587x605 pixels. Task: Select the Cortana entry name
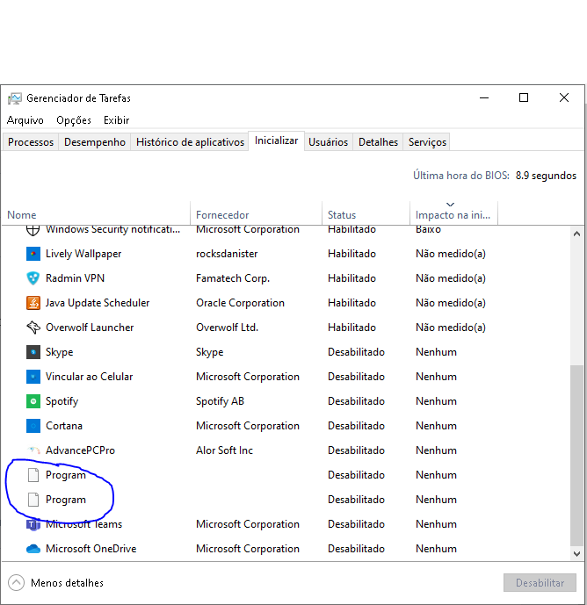pyautogui.click(x=64, y=426)
